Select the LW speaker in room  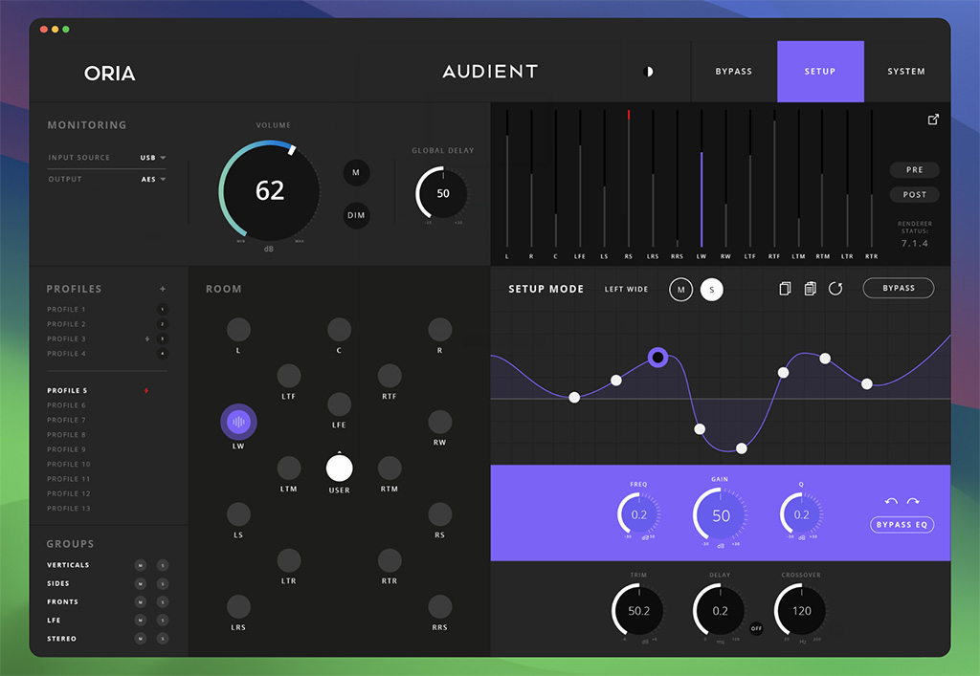238,422
